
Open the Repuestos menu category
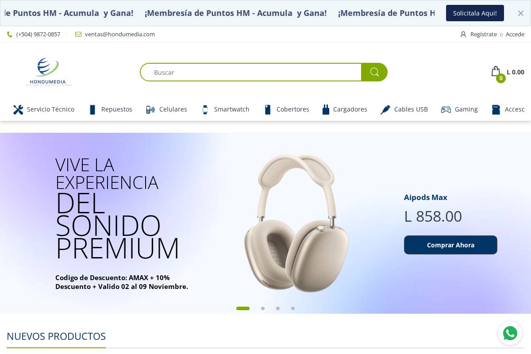(x=111, y=109)
